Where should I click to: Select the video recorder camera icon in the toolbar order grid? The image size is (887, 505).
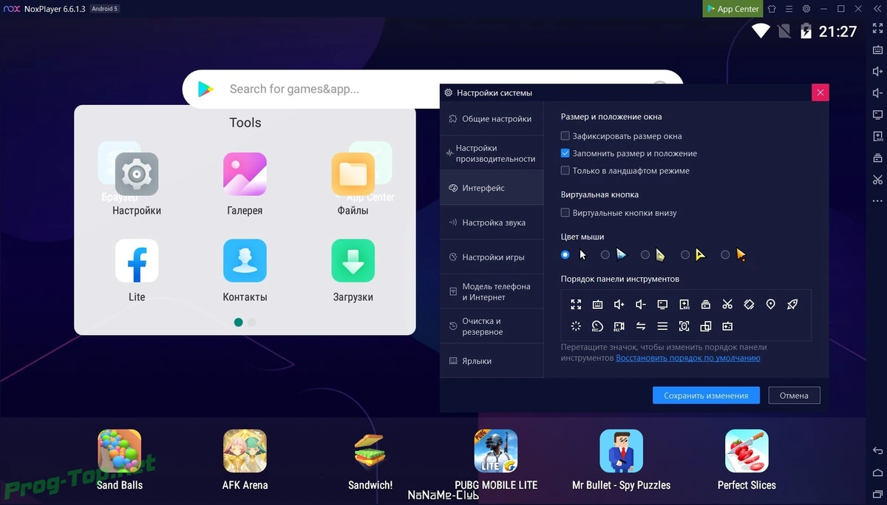[x=619, y=326]
